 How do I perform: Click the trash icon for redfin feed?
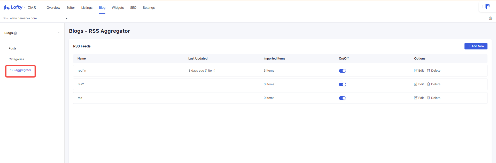428,71
